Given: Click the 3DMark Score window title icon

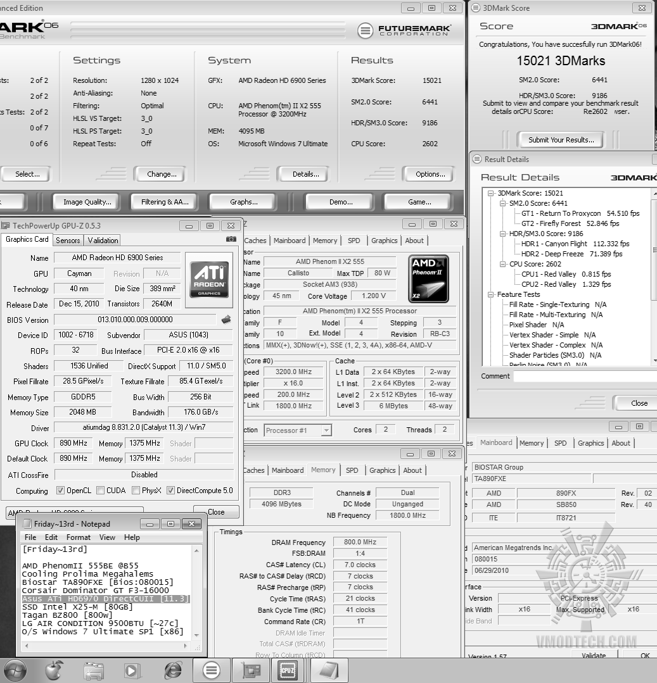Looking at the screenshot, I should coord(476,8).
